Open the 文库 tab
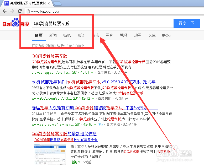 tap(152, 35)
